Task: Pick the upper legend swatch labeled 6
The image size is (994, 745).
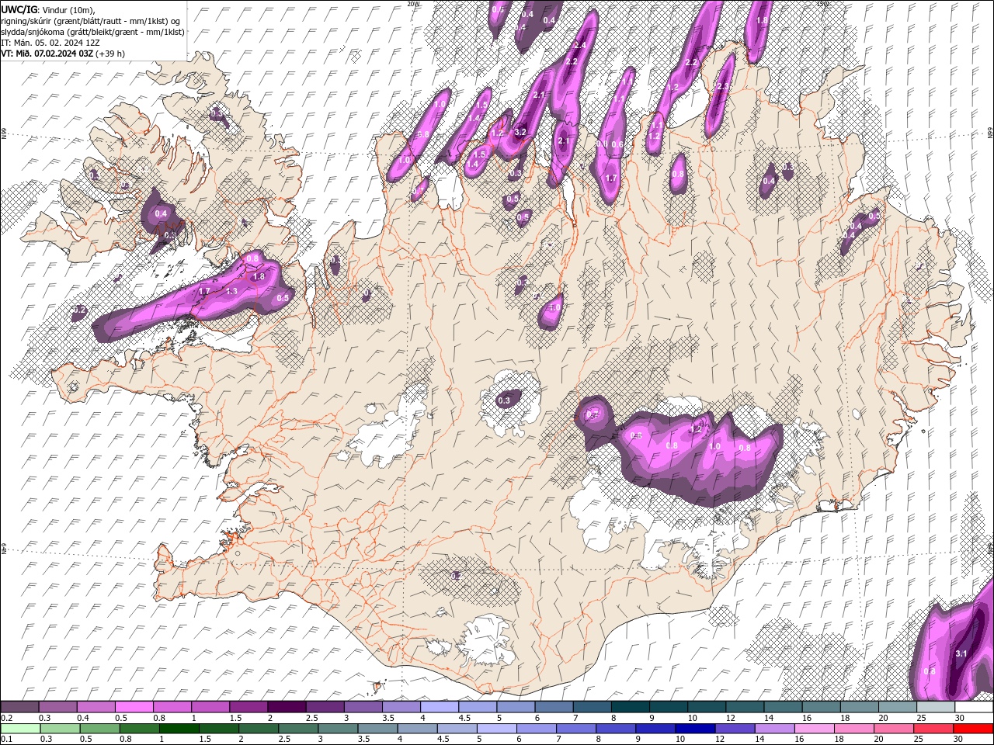Action: (554, 707)
